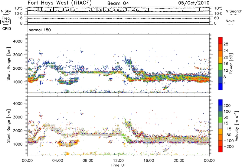Click the 'CPID' row label
This screenshot has width=242, height=167.
7,29
